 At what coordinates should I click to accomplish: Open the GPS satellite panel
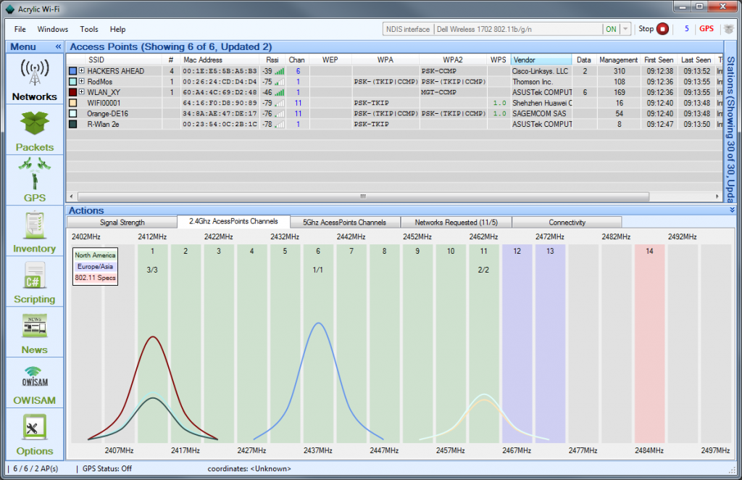tap(34, 180)
